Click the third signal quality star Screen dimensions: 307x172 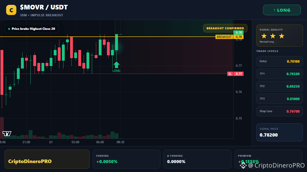pos(281,36)
